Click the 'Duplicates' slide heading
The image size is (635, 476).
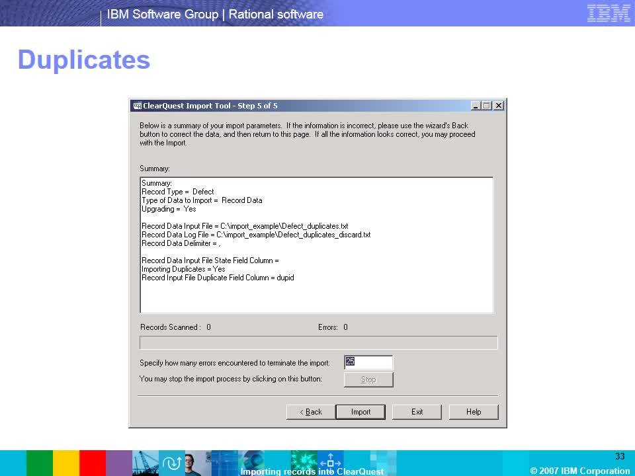(x=84, y=60)
